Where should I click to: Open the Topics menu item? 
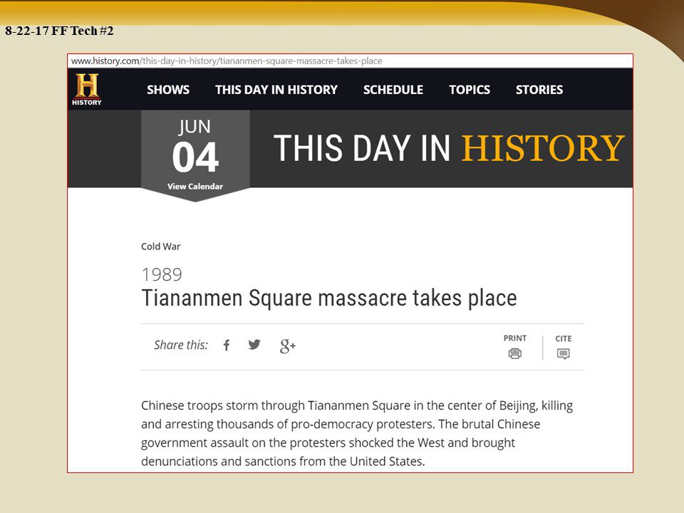(x=470, y=90)
